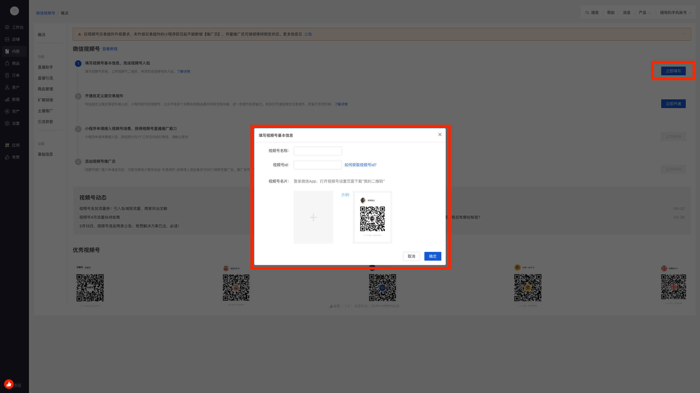This screenshot has width=700, height=393.
Task: Select the 客户 customer icon
Action: (x=7, y=87)
